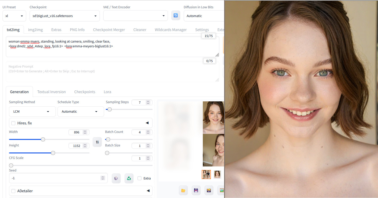Switch to the img2img tab

pos(35,30)
